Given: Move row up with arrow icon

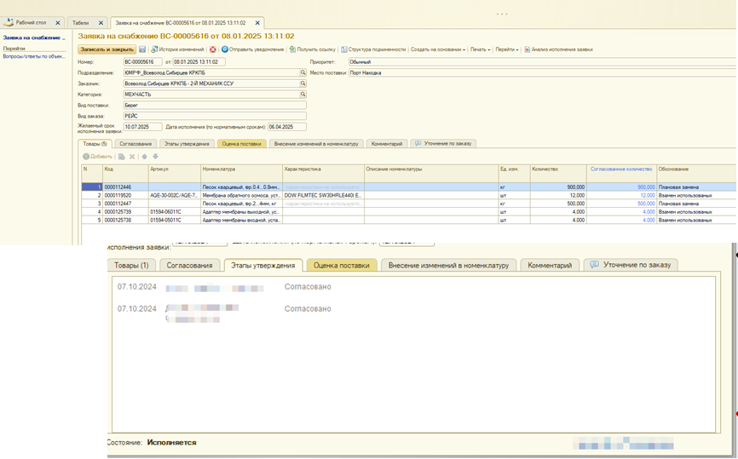Looking at the screenshot, I should (x=145, y=157).
